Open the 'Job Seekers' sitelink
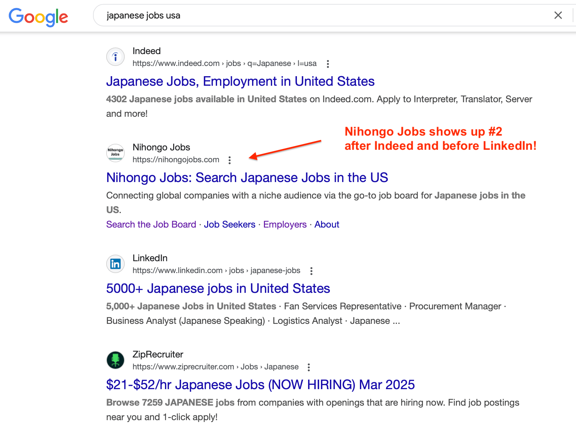This screenshot has height=434, width=576. pos(230,224)
